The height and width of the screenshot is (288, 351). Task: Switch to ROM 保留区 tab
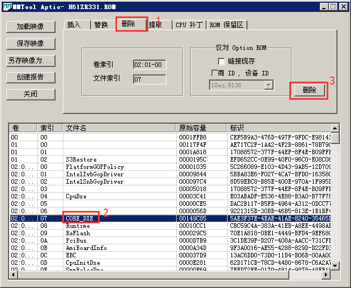pos(227,24)
